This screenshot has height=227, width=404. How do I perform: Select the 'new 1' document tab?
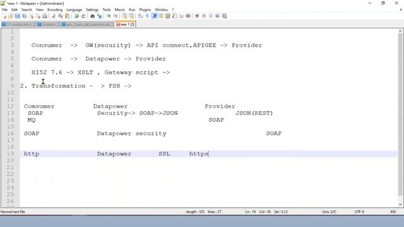tap(125, 25)
